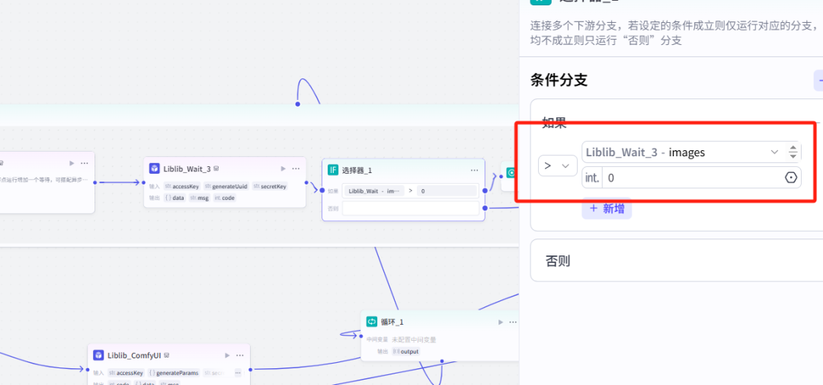The width and height of the screenshot is (823, 385).
Task: Click the generateParams input tag on Liblib_ComfyUI
Action: pos(174,373)
